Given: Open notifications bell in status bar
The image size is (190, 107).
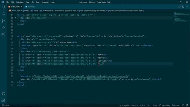Looking at the screenshot, I should (187, 105).
